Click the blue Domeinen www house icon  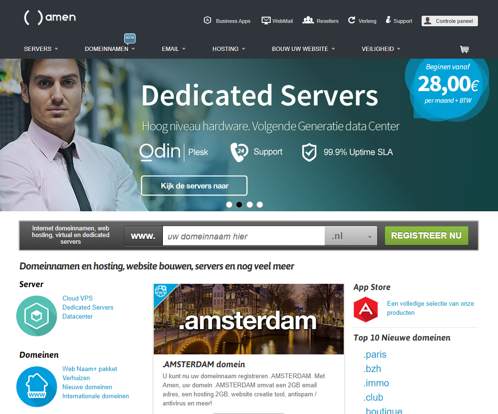36,387
